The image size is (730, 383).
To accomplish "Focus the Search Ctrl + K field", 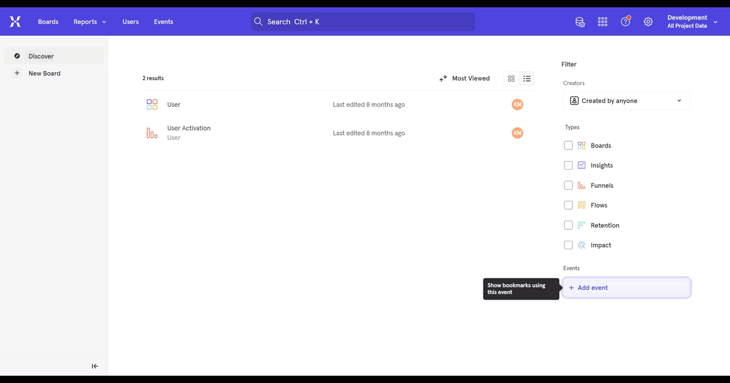I will tap(363, 22).
